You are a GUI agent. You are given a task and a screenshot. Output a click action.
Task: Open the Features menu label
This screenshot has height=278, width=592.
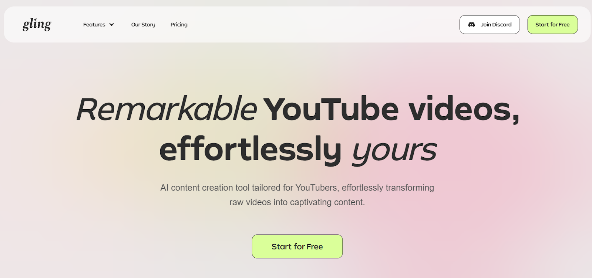pyautogui.click(x=94, y=25)
